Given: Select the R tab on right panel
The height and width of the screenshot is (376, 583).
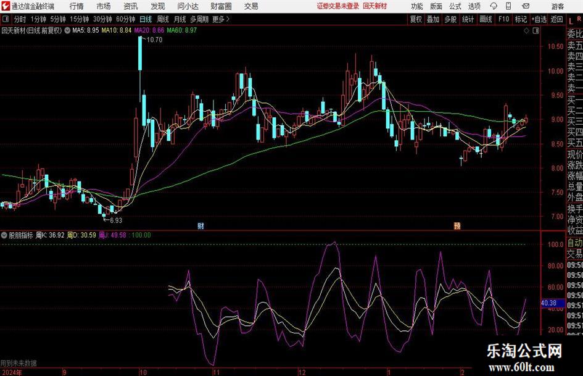Looking at the screenshot, I should (579, 19).
